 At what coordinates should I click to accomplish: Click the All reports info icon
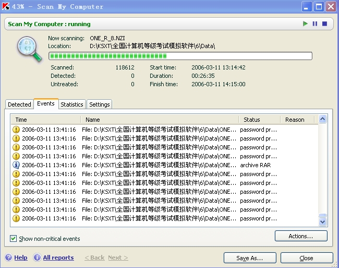37,258
